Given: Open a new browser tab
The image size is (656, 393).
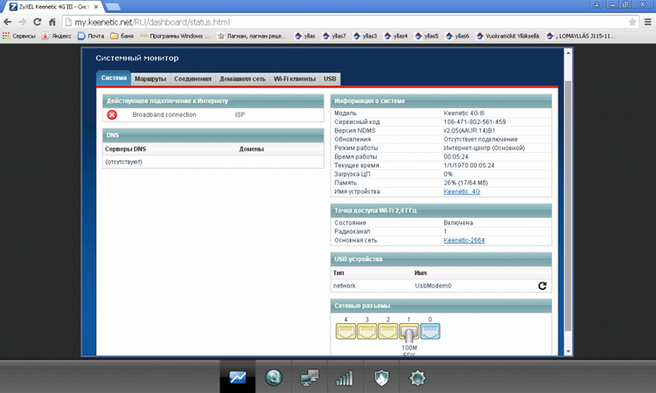Looking at the screenshot, I should pos(113,7).
